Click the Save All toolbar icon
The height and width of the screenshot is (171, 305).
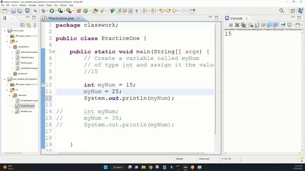[20, 11]
